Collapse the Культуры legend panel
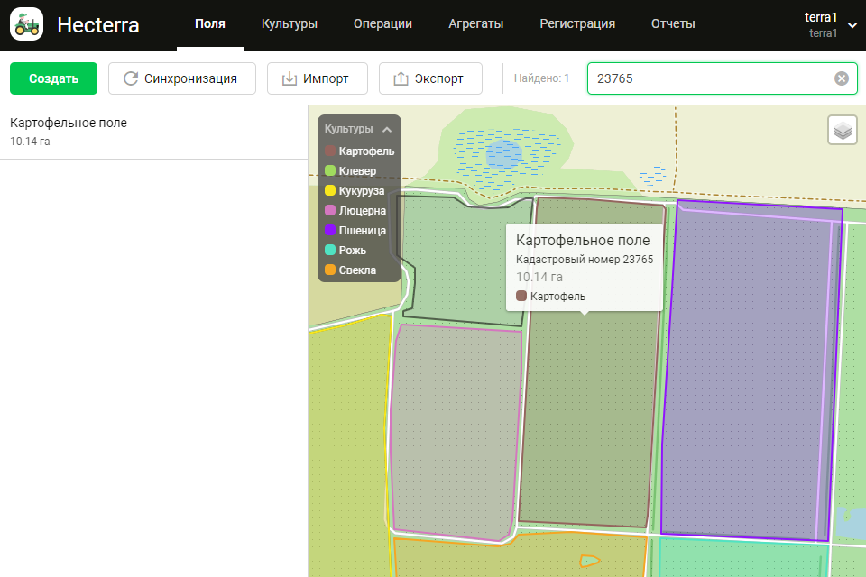866x577 pixels. [387, 129]
